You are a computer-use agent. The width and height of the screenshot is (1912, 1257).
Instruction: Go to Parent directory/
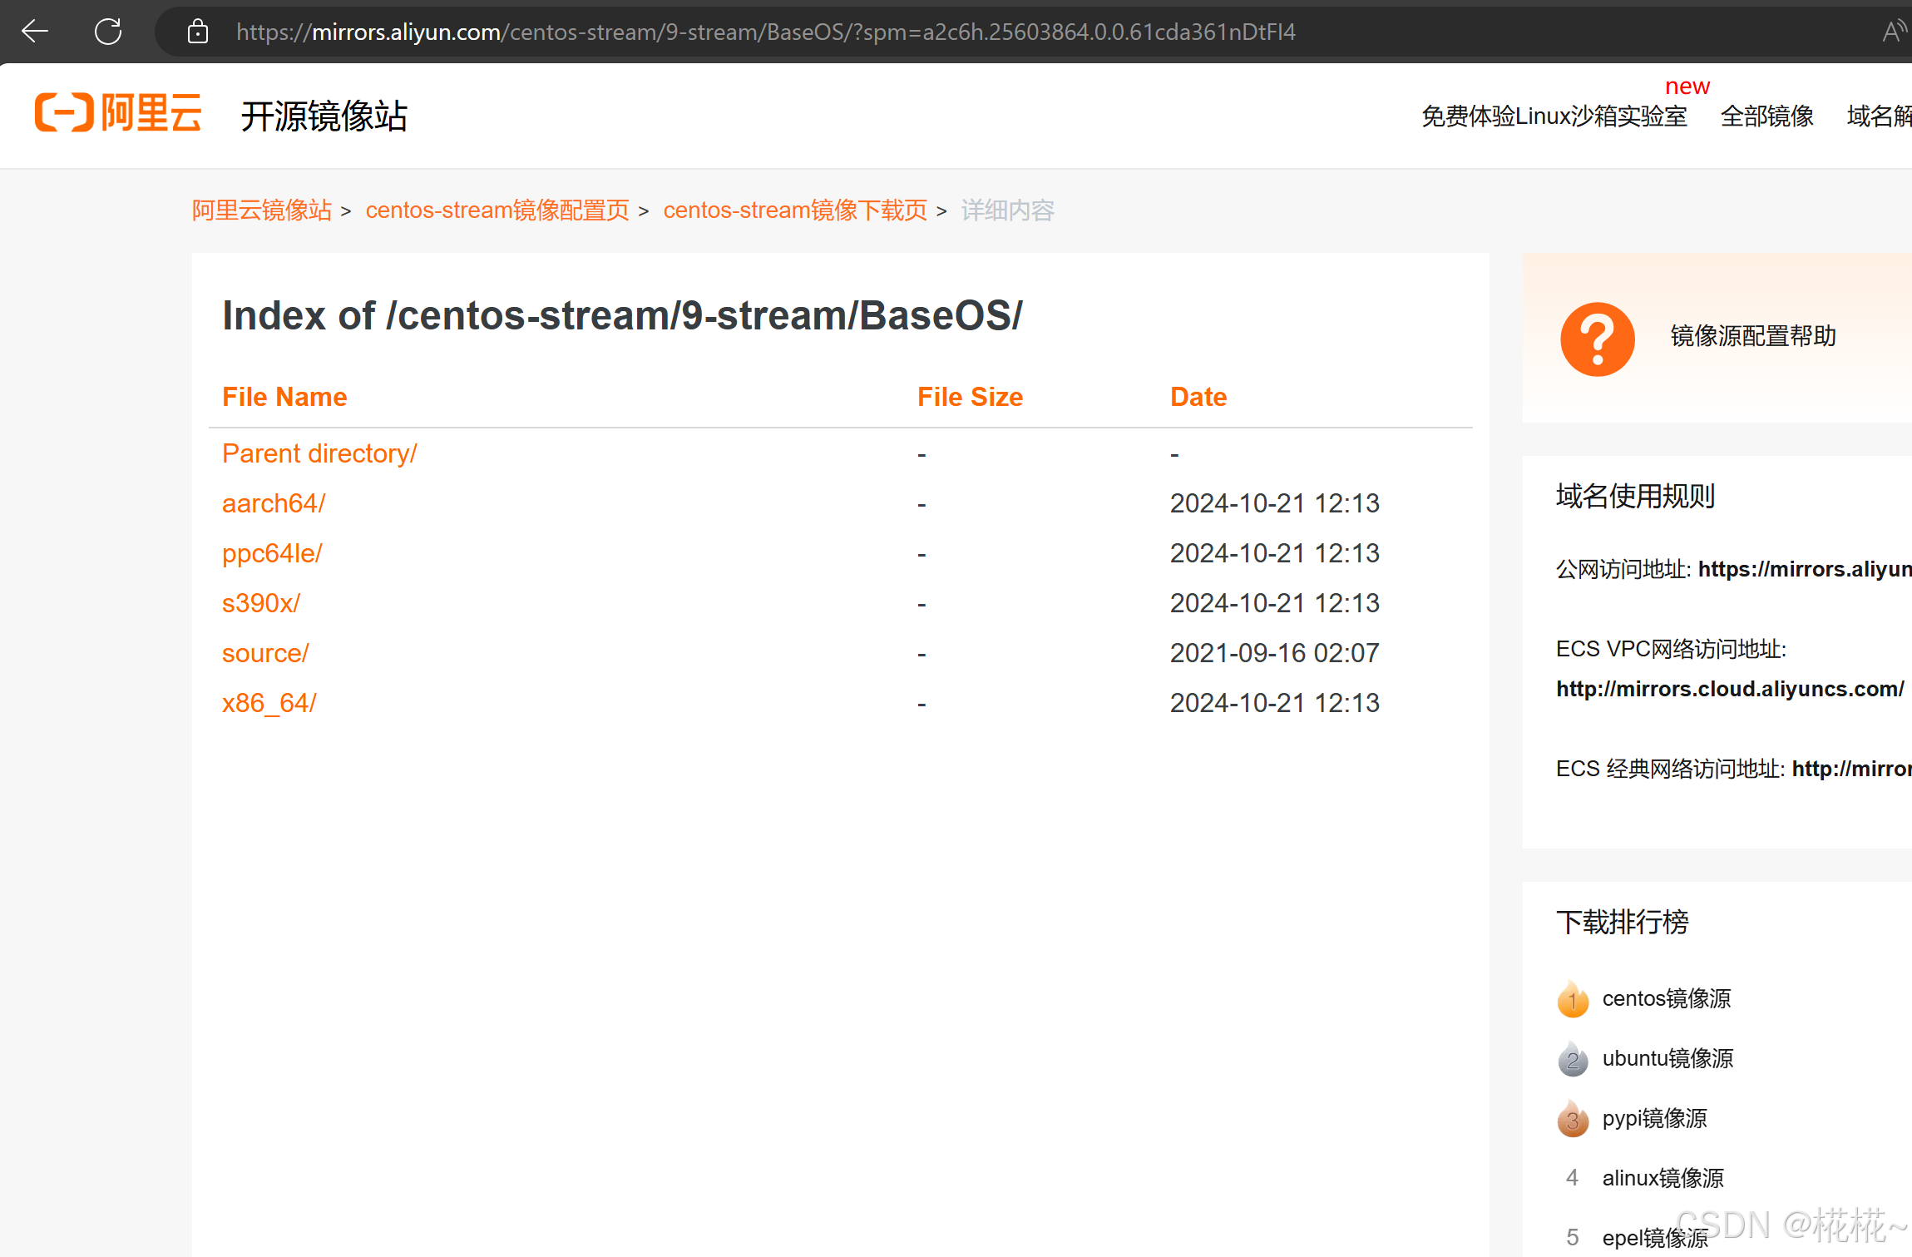pos(319,453)
